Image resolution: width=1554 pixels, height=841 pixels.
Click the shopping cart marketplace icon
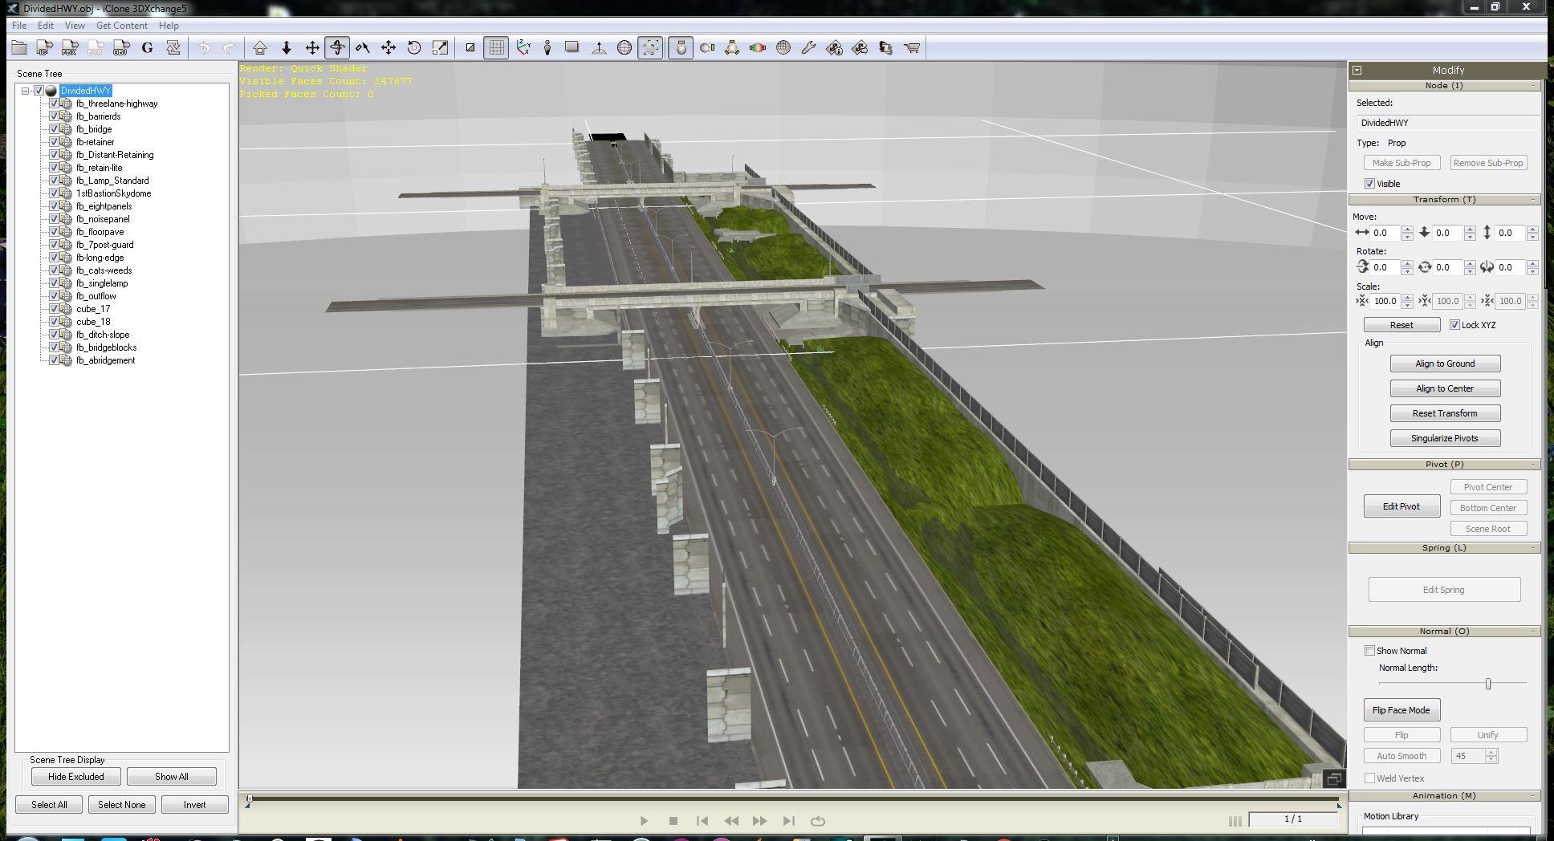[912, 48]
